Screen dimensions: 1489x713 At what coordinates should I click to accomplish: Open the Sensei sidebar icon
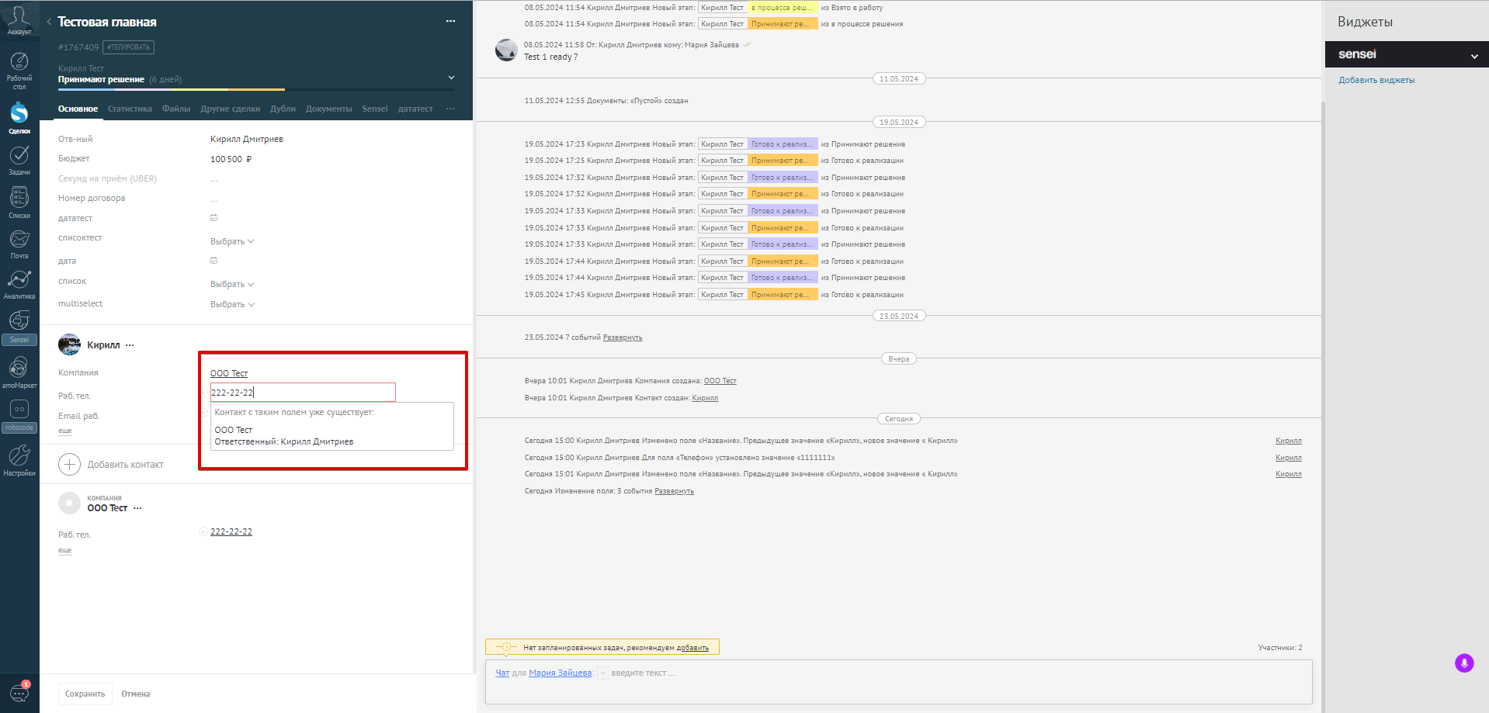[x=19, y=320]
